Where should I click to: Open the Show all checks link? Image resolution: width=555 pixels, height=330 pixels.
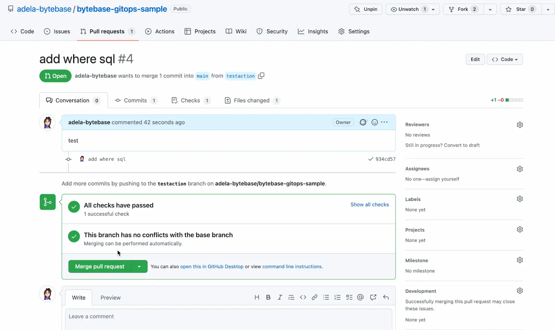click(369, 204)
